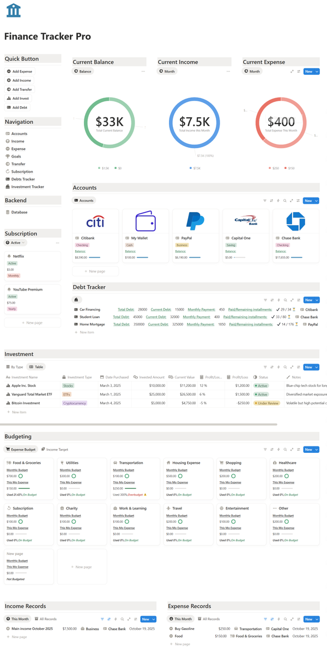
Task: Open the Goals navigation link
Action: (14, 156)
